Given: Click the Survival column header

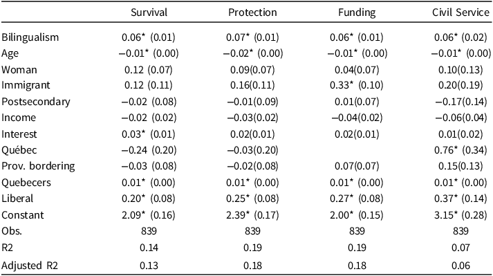Looking at the screenshot, I should 149,12.
